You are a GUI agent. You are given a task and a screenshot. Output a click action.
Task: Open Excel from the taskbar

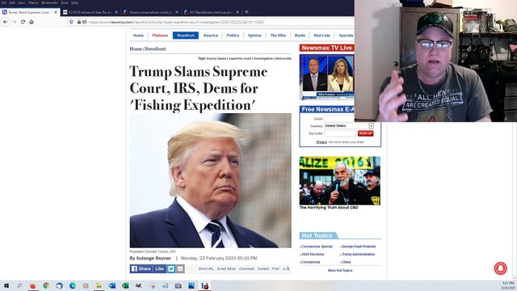[125, 285]
